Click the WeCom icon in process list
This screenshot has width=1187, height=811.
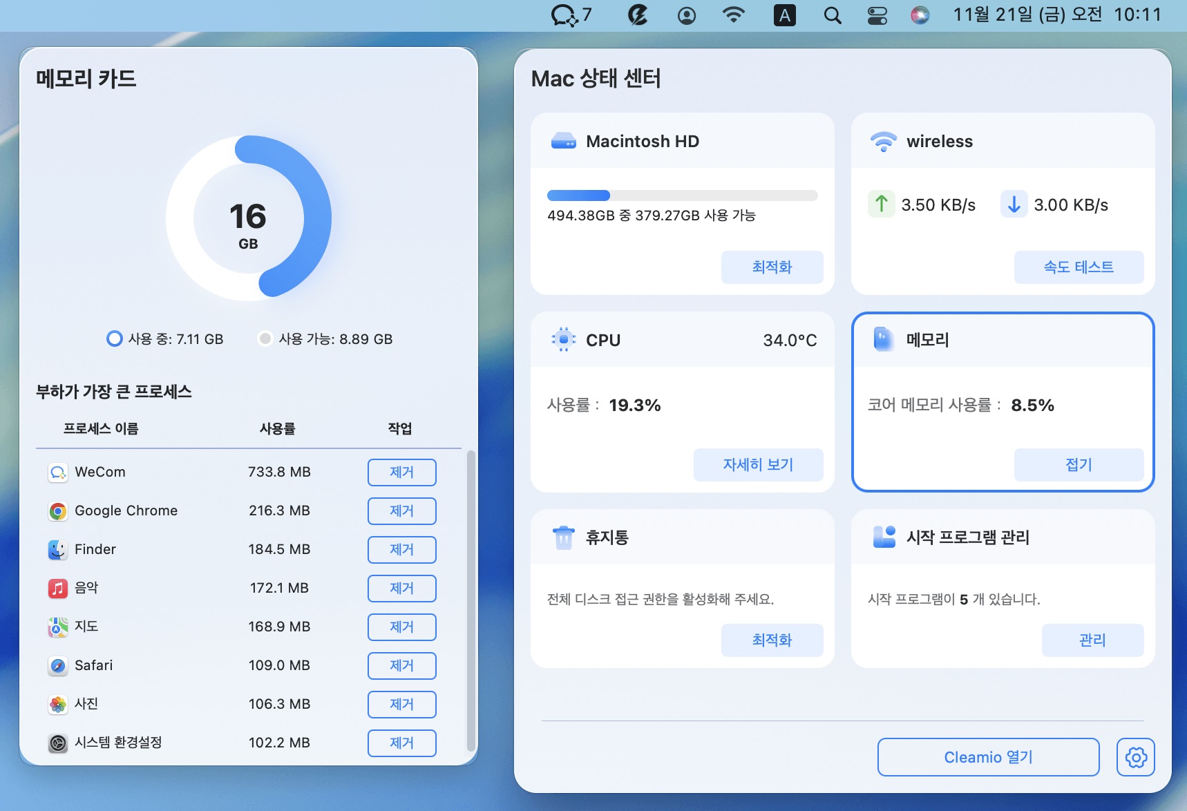click(x=58, y=472)
